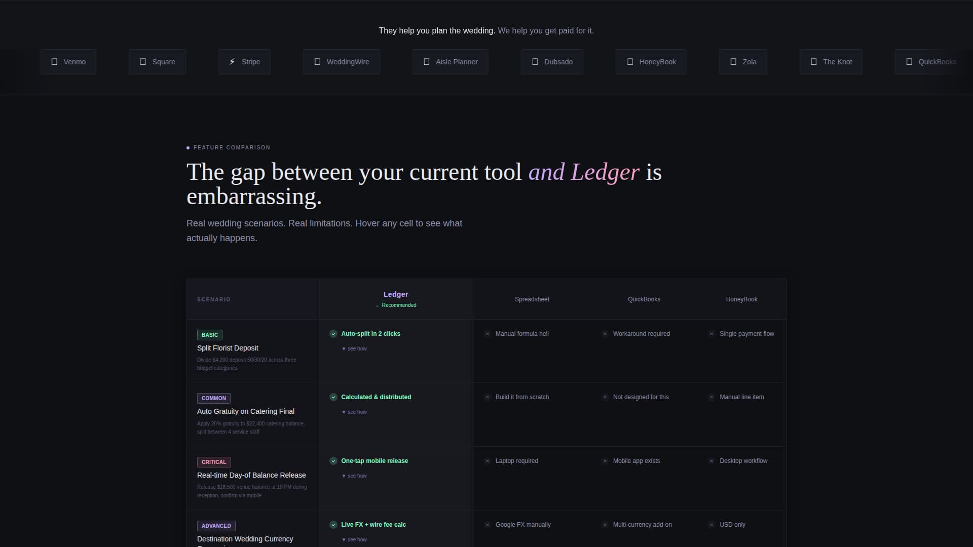Image resolution: width=973 pixels, height=547 pixels.
Task: Select the HoneyBook column header
Action: click(x=741, y=299)
